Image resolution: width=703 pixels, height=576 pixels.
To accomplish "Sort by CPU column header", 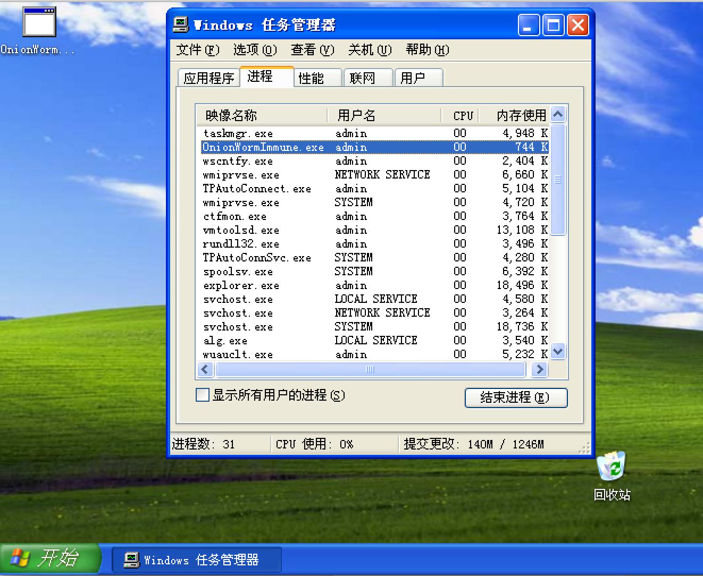I will 461,115.
